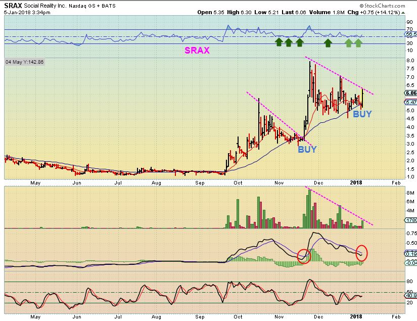Click the 80 stochastic axis label

409,282
